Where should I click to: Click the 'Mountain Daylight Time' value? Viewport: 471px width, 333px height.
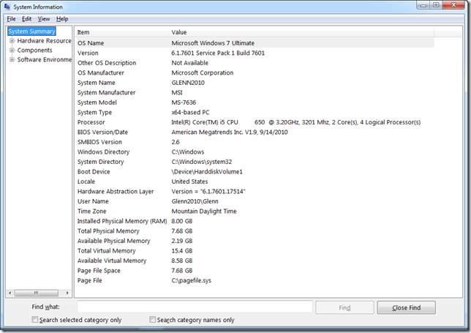coord(204,212)
